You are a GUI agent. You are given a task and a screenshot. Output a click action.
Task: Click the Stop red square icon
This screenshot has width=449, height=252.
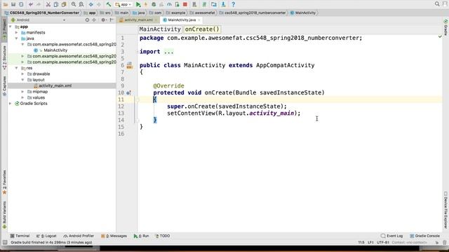coord(185,4)
